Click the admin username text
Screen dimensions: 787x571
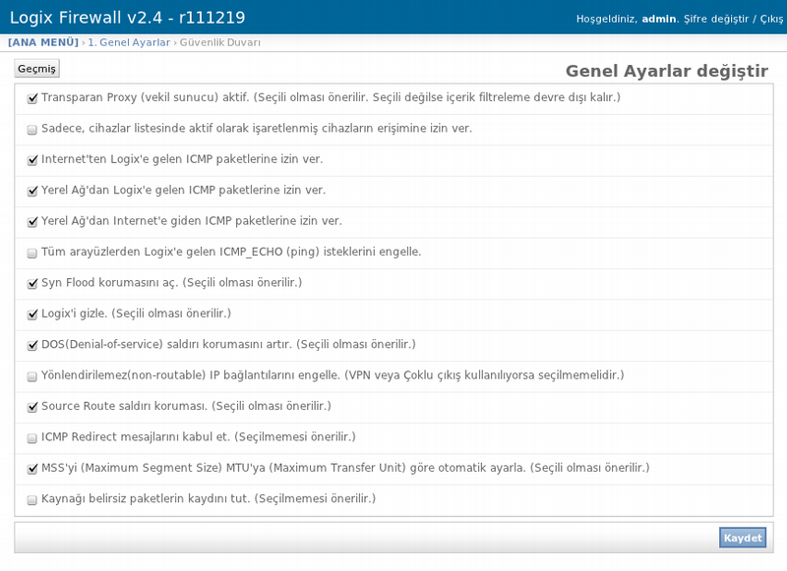tap(658, 19)
